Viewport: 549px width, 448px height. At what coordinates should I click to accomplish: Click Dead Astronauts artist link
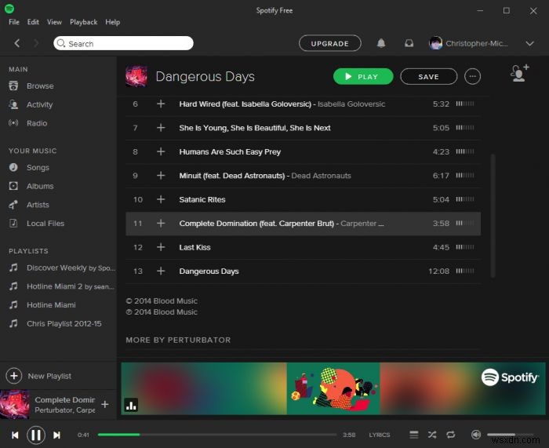(x=321, y=176)
